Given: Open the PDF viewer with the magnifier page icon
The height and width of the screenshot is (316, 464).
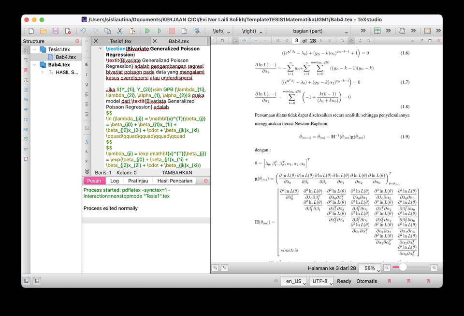Looking at the screenshot, I should tap(184, 31).
